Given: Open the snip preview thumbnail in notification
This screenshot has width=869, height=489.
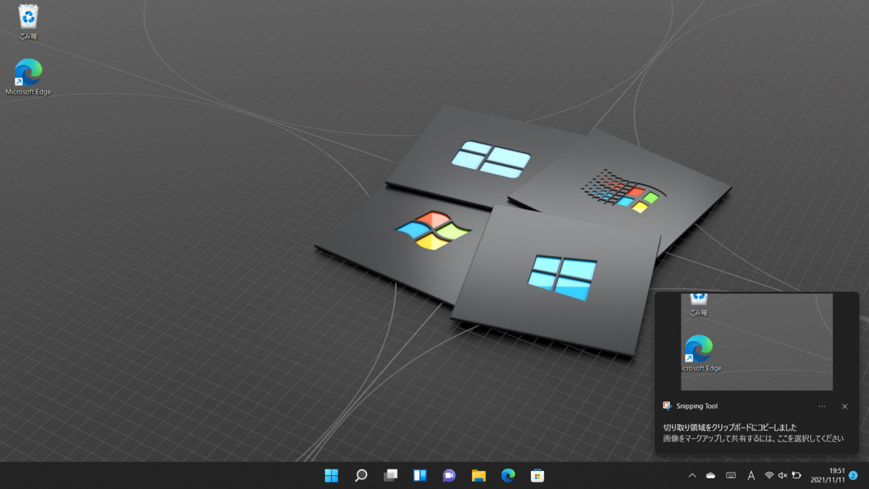Looking at the screenshot, I should [x=757, y=341].
